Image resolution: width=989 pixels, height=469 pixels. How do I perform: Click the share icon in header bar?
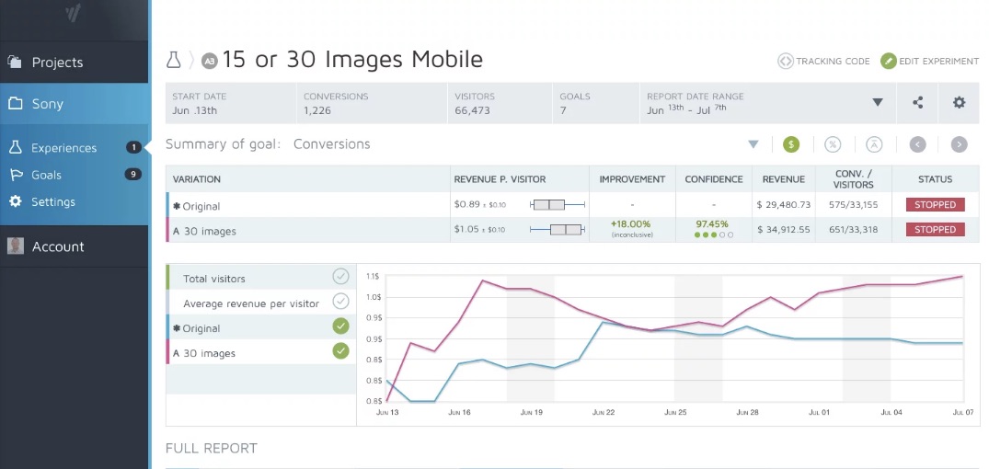pyautogui.click(x=917, y=103)
